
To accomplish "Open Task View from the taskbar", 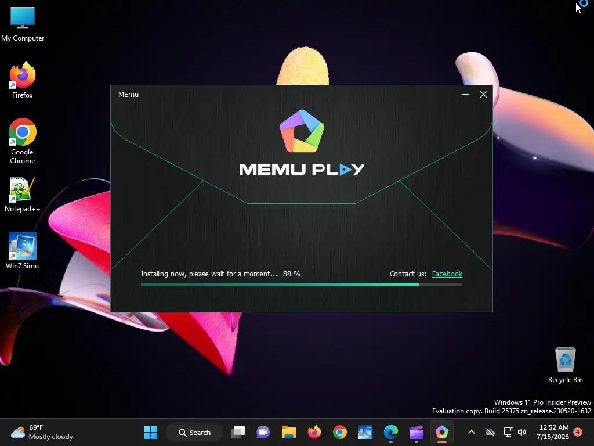I will (238, 432).
